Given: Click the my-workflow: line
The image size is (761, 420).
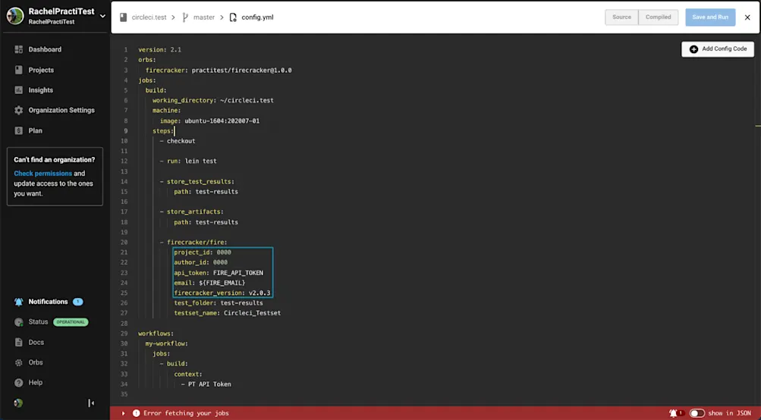Looking at the screenshot, I should [x=166, y=343].
